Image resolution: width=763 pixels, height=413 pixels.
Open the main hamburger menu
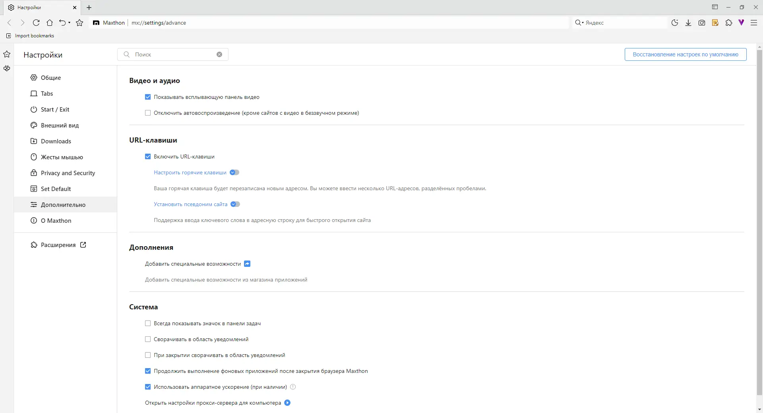(x=753, y=23)
